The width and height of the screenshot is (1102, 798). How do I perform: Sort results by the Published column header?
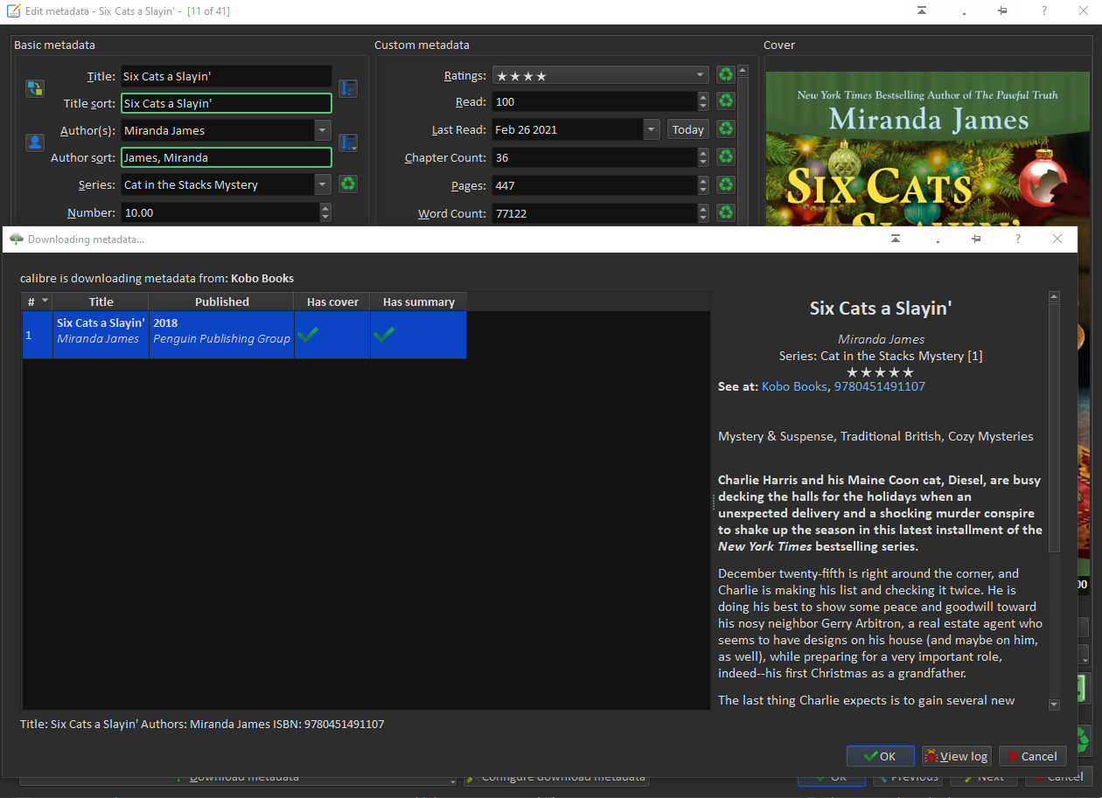click(x=221, y=302)
